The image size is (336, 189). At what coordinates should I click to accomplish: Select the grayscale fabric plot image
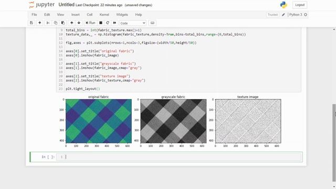[173, 121]
